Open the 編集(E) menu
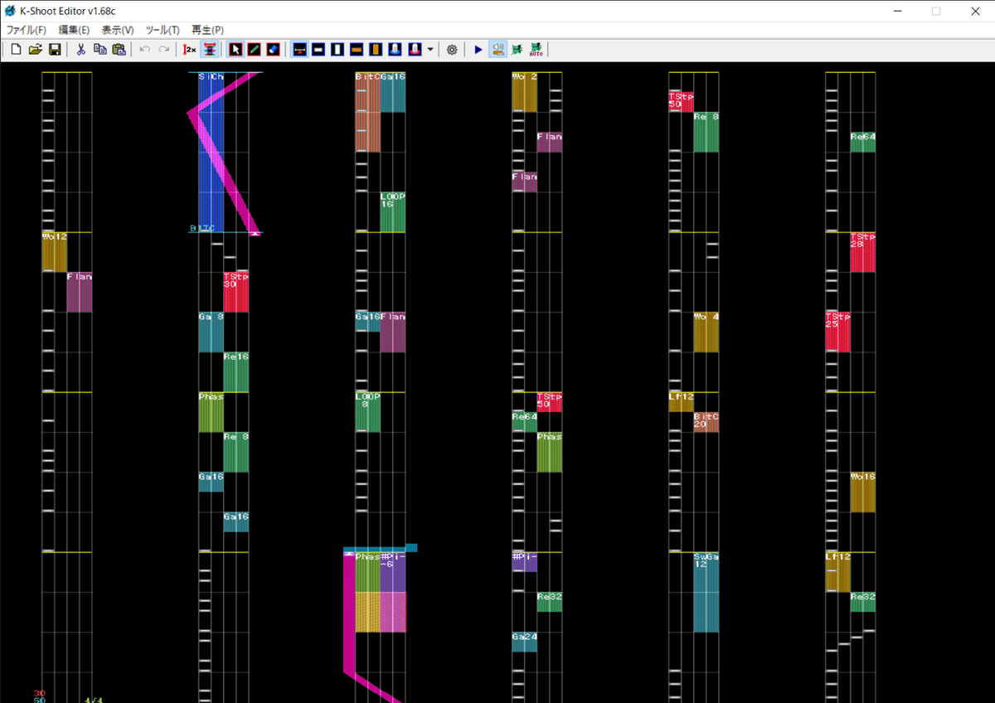 75,30
